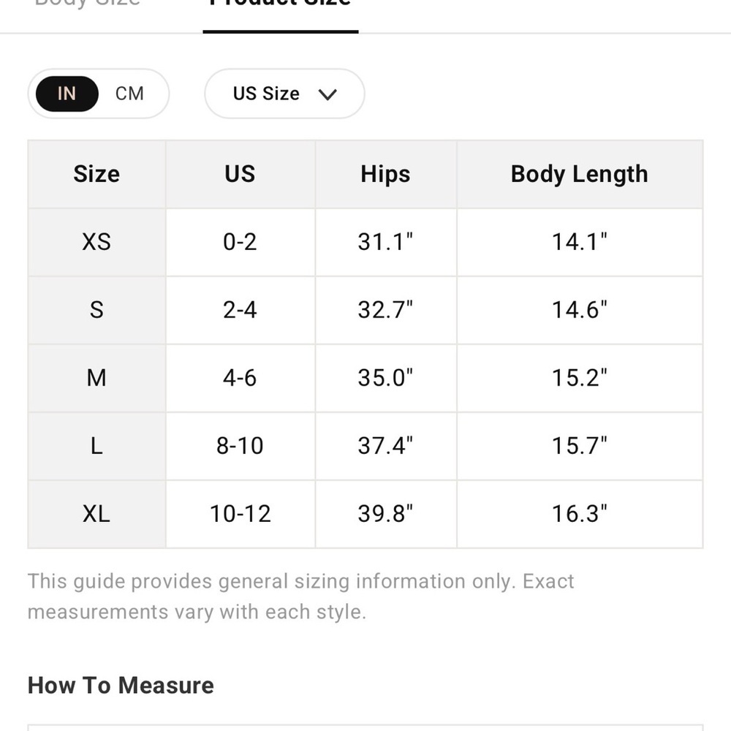
Task: Click the chevron arrow beside US Size
Action: pos(327,94)
